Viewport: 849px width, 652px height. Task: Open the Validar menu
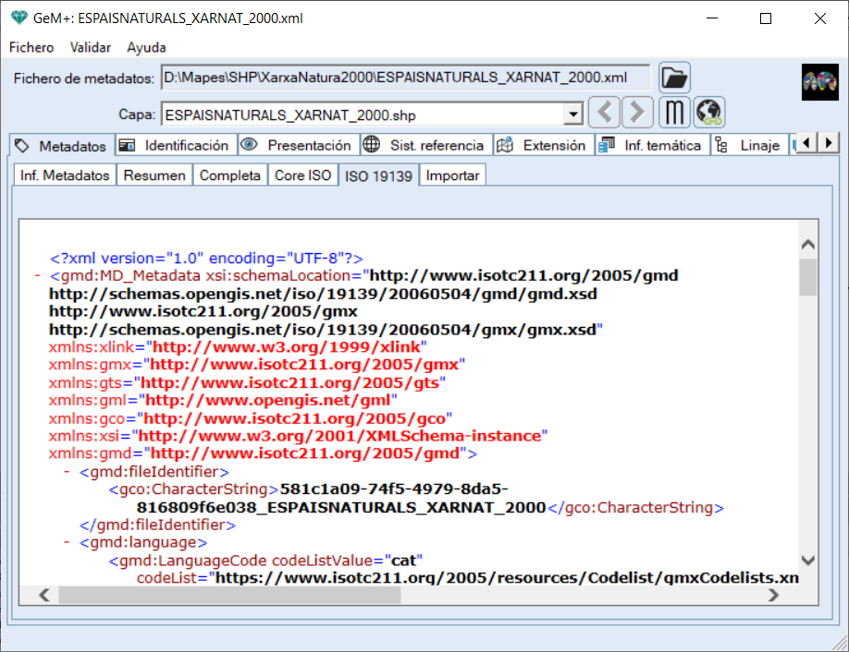pos(91,47)
